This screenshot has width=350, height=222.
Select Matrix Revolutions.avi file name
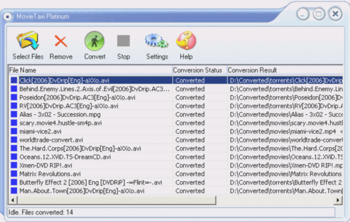(x=50, y=174)
